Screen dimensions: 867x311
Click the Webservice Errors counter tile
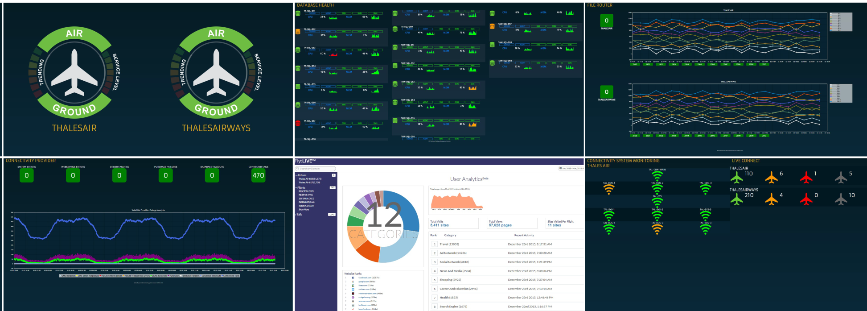[x=73, y=175]
